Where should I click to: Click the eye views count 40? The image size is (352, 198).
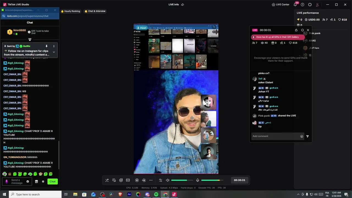(264, 43)
